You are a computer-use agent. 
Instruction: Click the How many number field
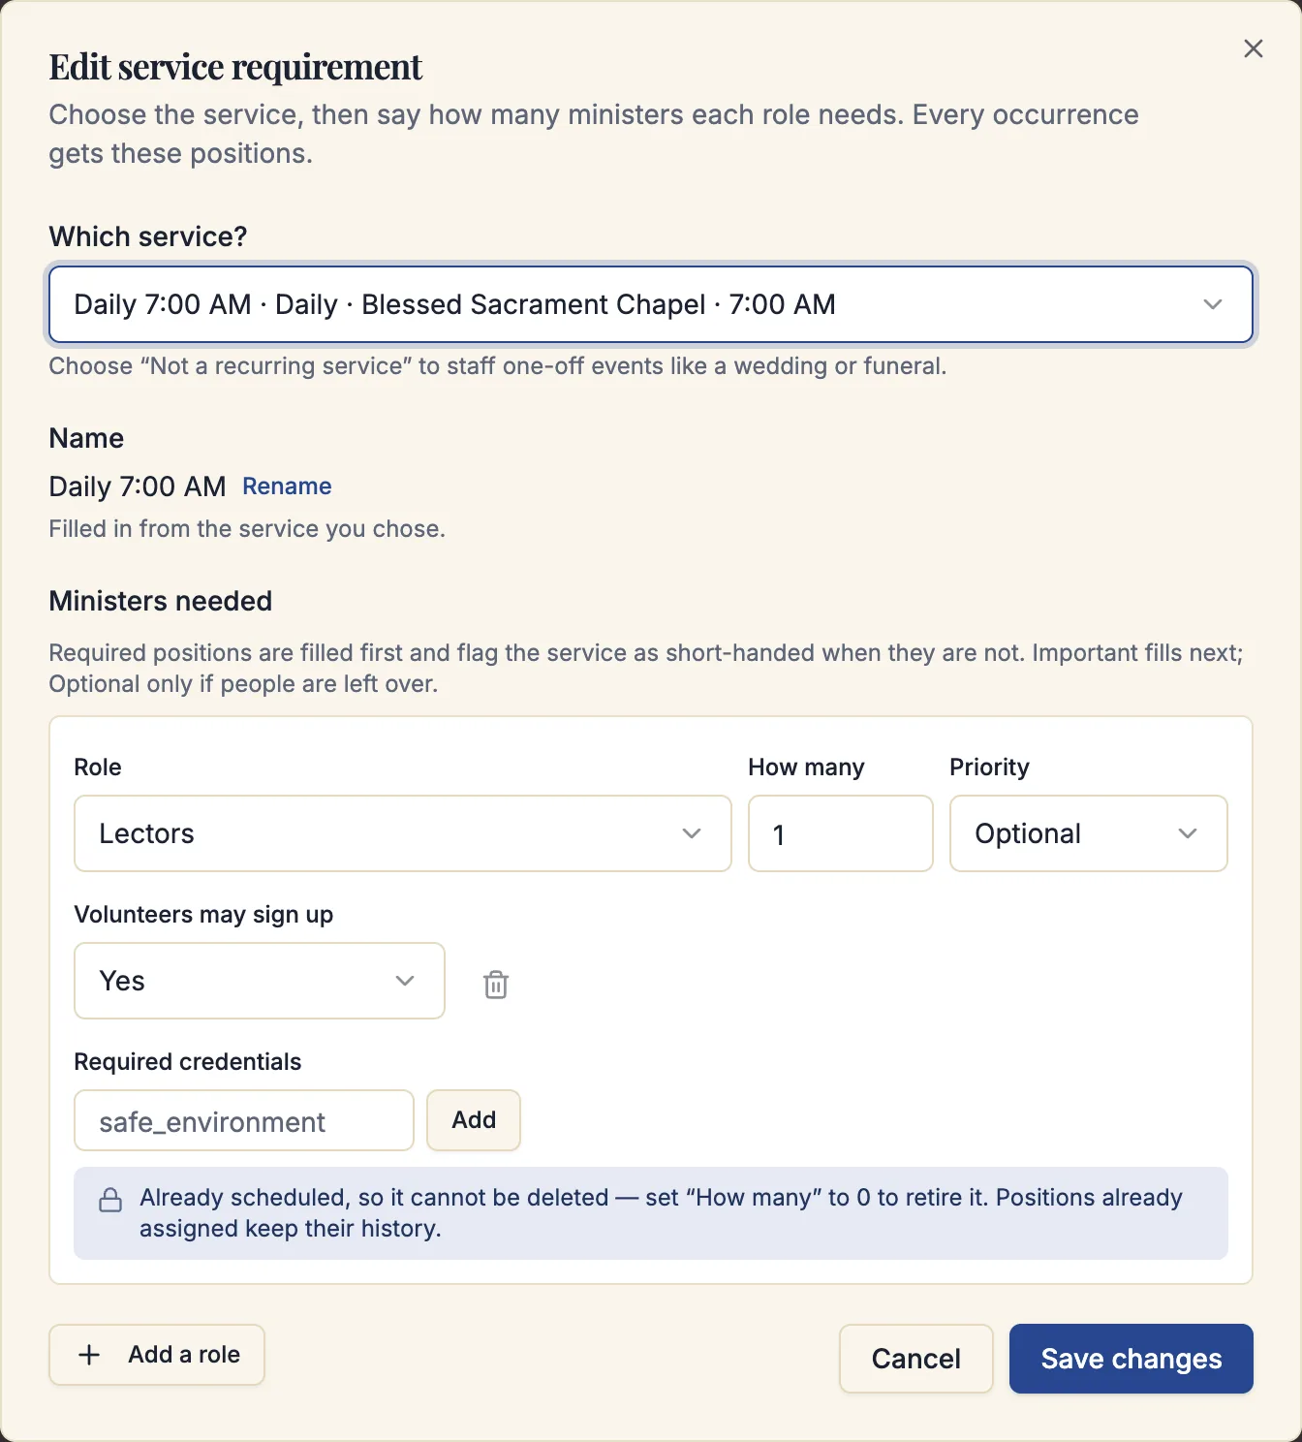pyautogui.click(x=841, y=833)
